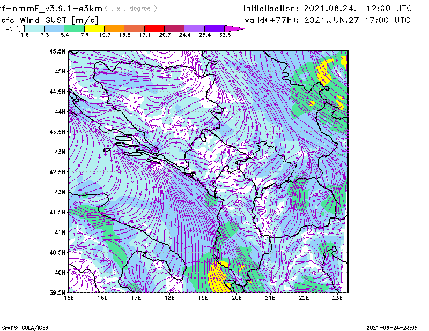Image resolution: width=429 pixels, height=331 pixels.
Task: Click the initialisation time '12:00 UTC'
Action: 389,9
